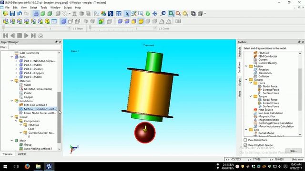Click the highlighted yellow cube selection mode icon

(141, 21)
